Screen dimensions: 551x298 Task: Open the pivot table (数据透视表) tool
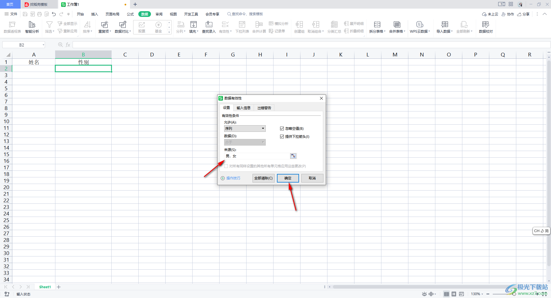[12, 28]
